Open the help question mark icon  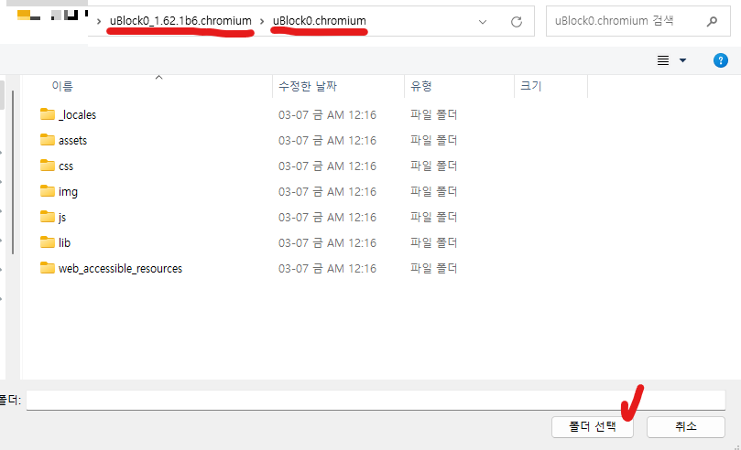coord(720,60)
